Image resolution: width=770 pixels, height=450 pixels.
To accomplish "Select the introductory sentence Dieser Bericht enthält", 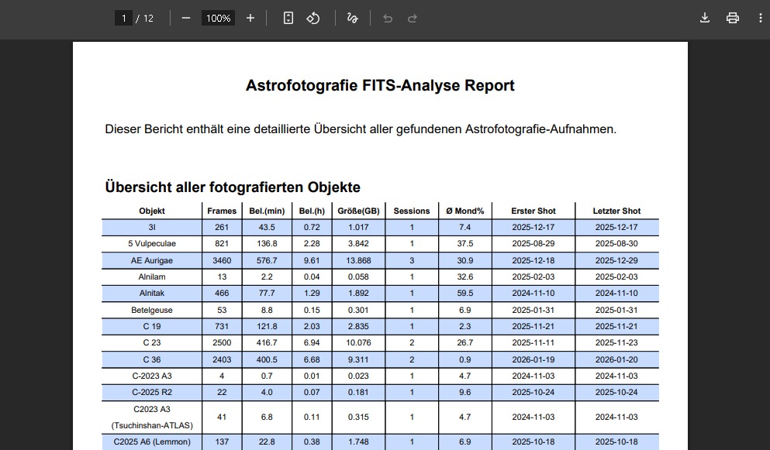I will [x=361, y=129].
